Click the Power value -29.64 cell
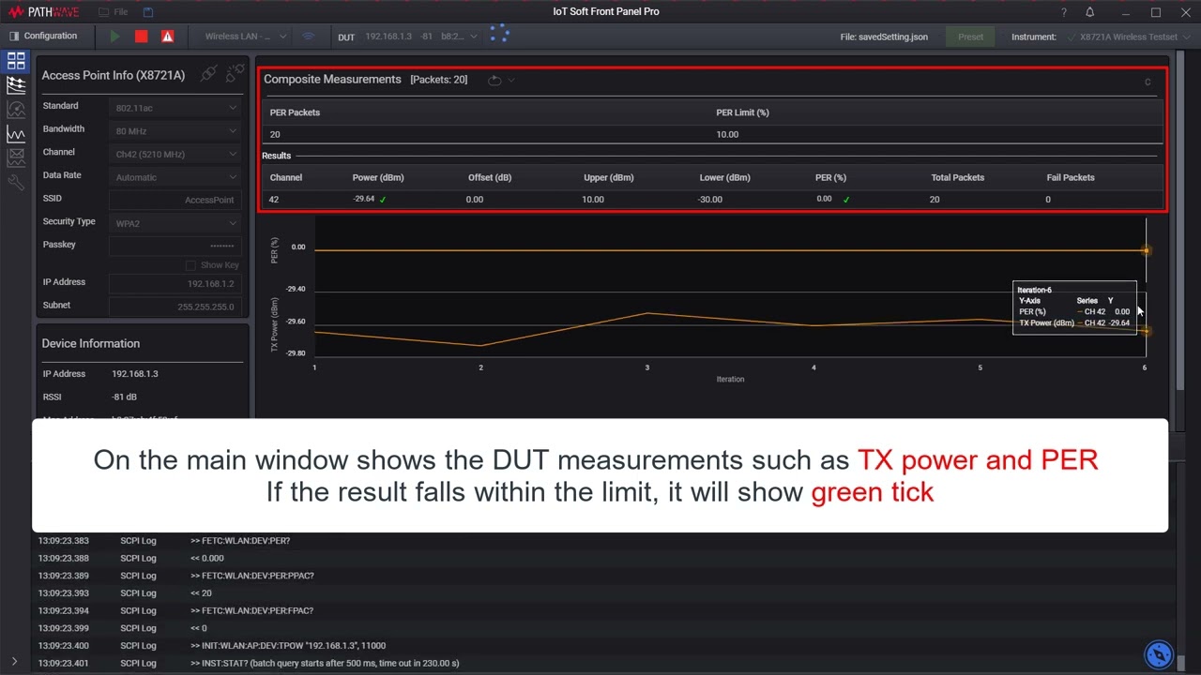Viewport: 1201px width, 675px height. 364,199
